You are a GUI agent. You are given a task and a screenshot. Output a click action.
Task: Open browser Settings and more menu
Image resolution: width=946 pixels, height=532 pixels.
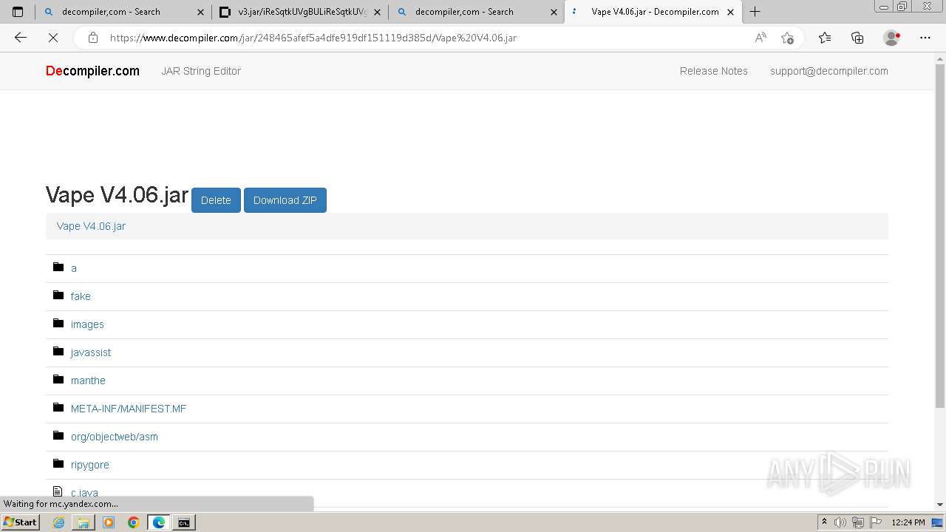tap(925, 38)
